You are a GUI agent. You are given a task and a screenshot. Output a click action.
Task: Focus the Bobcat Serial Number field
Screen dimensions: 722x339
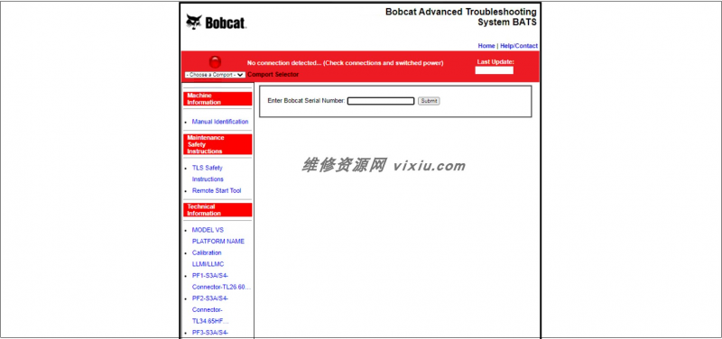381,101
